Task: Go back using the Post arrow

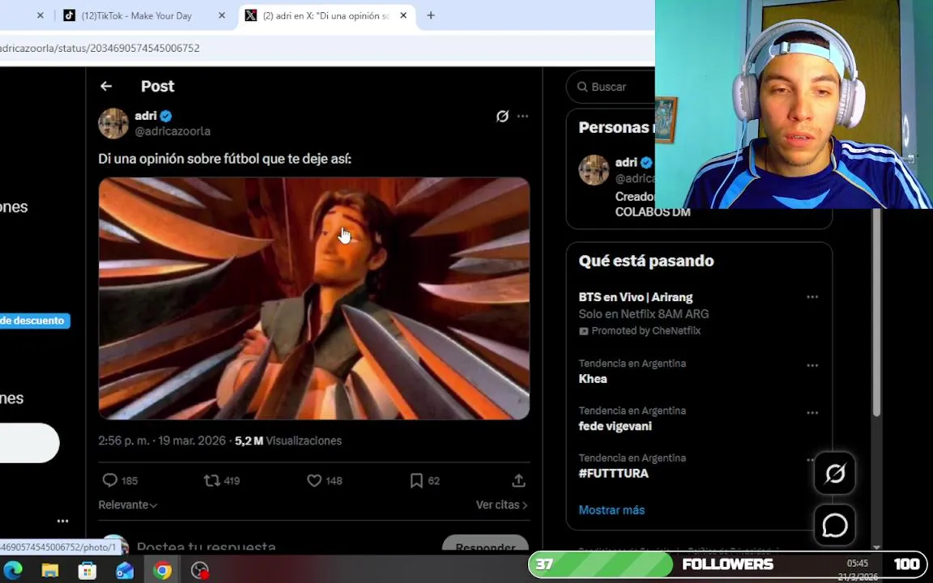Action: coord(106,87)
